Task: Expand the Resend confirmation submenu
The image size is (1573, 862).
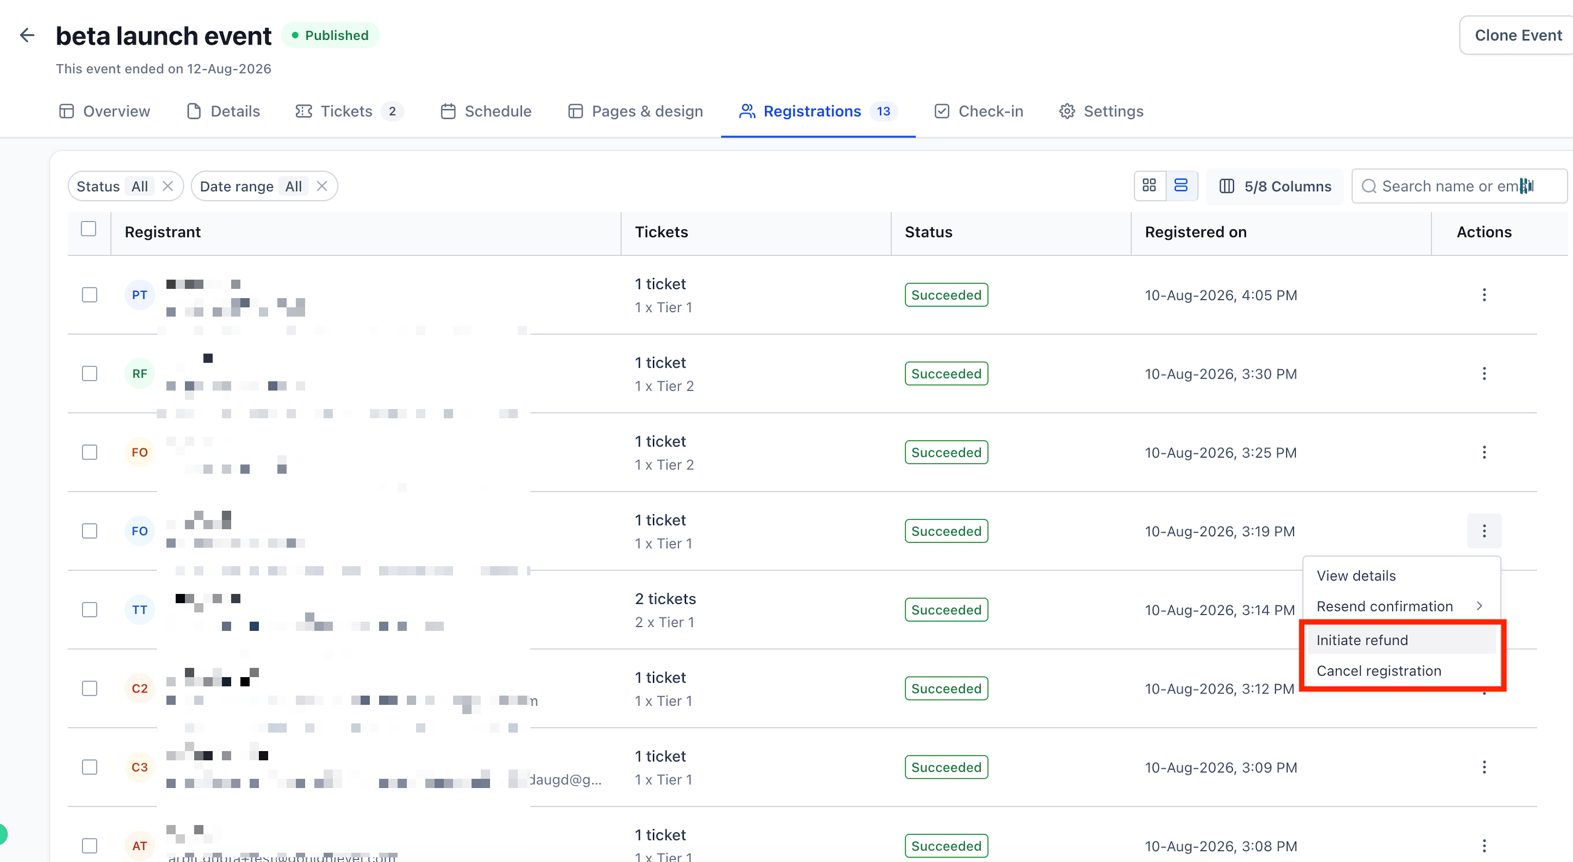Action: pyautogui.click(x=1399, y=606)
